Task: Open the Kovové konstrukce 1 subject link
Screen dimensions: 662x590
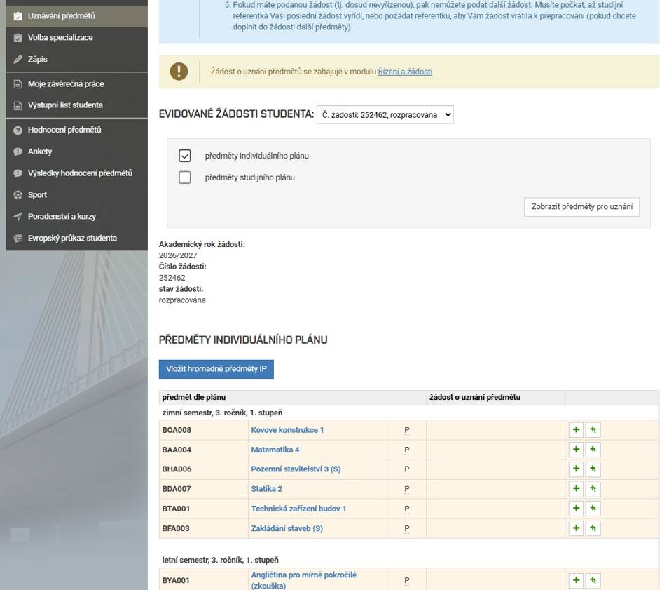Action: tap(287, 430)
